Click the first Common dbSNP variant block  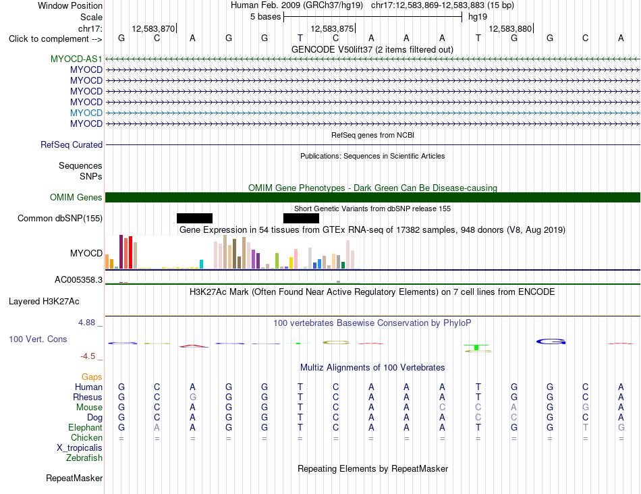click(x=194, y=218)
